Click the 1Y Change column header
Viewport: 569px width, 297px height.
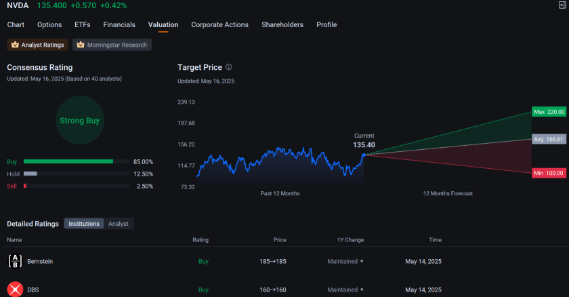point(350,239)
